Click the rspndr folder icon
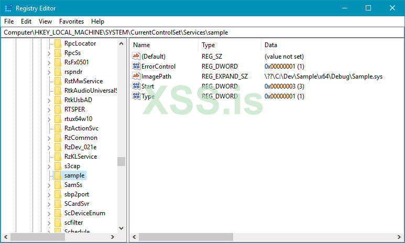Screen dimensions: 405x243 click(58, 72)
